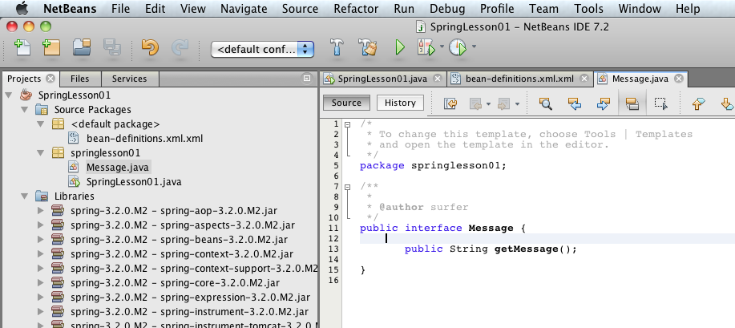Viewport: 735px width, 328px height.
Task: Select bean-definitions.xml.xml in the project tree
Action: pos(144,139)
